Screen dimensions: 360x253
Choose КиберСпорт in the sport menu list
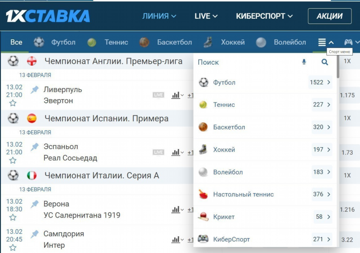pyautogui.click(x=265, y=239)
